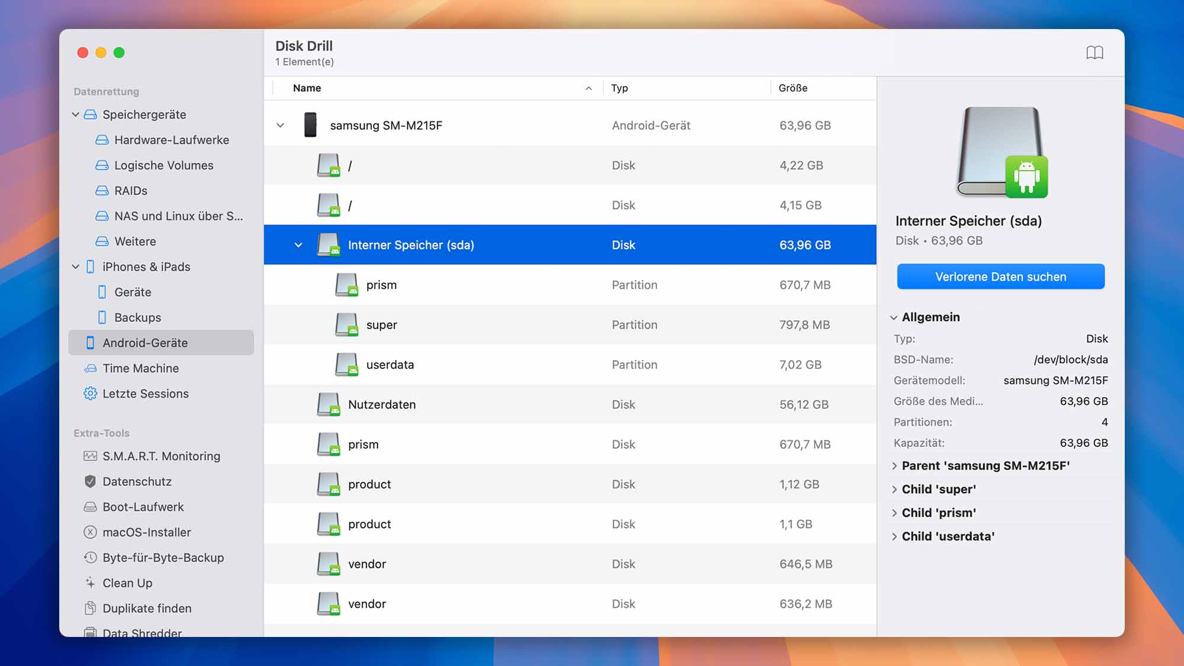Select the Duplikate finden icon
The width and height of the screenshot is (1184, 666).
click(89, 608)
